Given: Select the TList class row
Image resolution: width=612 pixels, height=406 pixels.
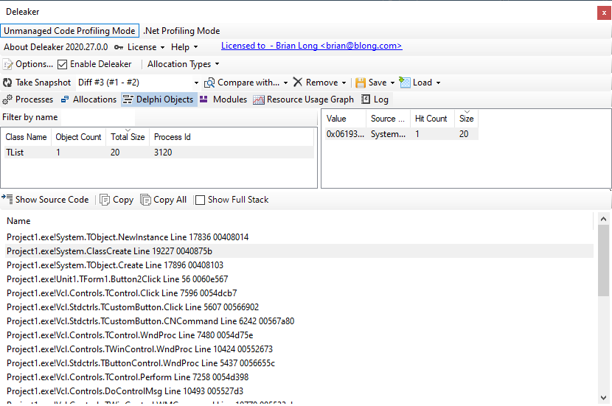Looking at the screenshot, I should pos(159,152).
